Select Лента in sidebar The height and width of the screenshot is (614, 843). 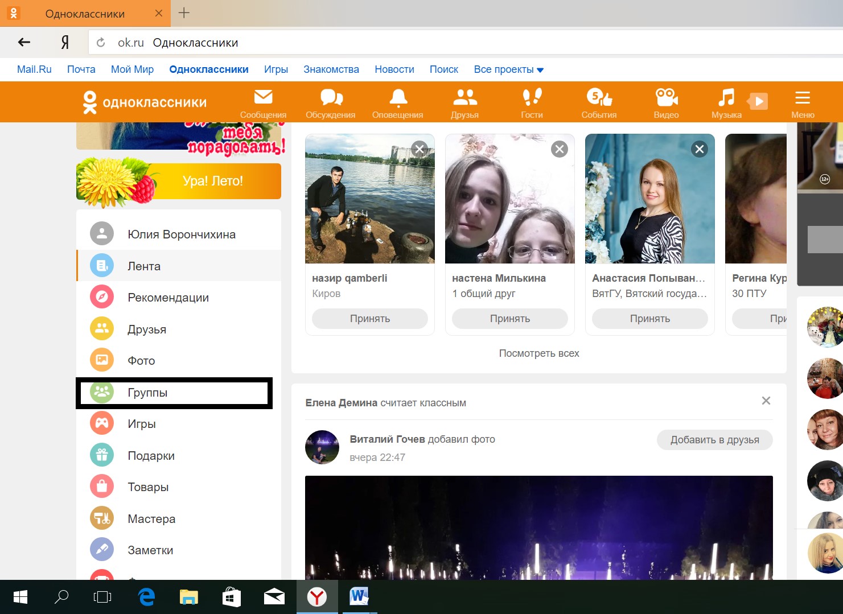[179, 266]
